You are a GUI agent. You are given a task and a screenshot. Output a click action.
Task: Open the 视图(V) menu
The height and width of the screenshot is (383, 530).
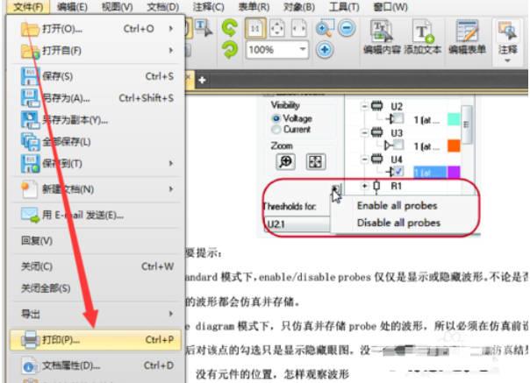[x=118, y=7]
